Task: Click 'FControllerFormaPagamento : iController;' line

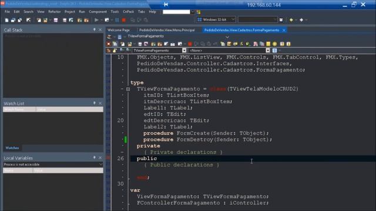Action: (x=203, y=203)
